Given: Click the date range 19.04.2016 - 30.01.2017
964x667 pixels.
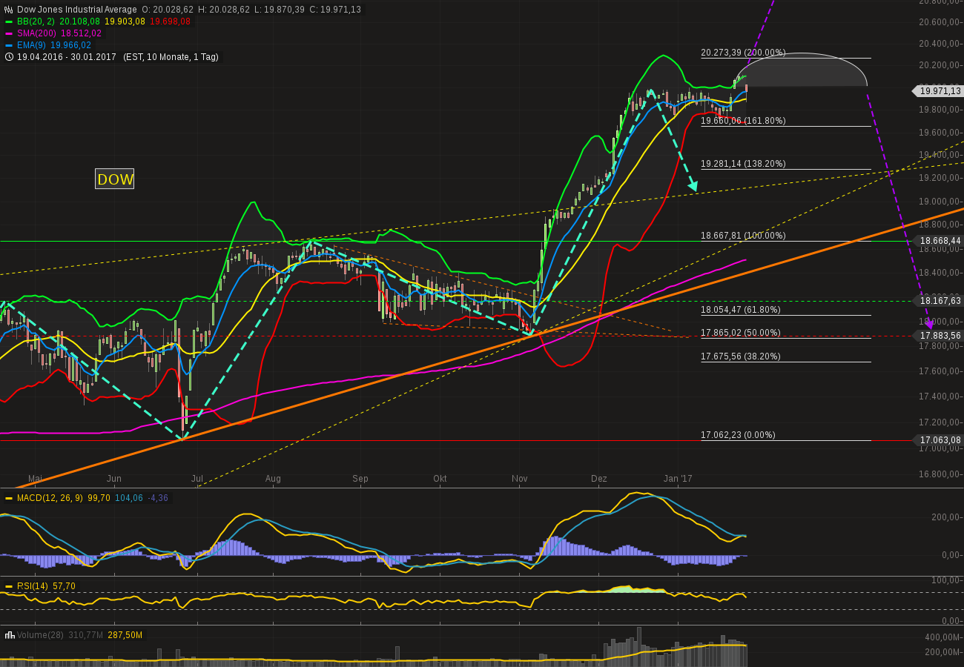Looking at the screenshot, I should point(67,57).
